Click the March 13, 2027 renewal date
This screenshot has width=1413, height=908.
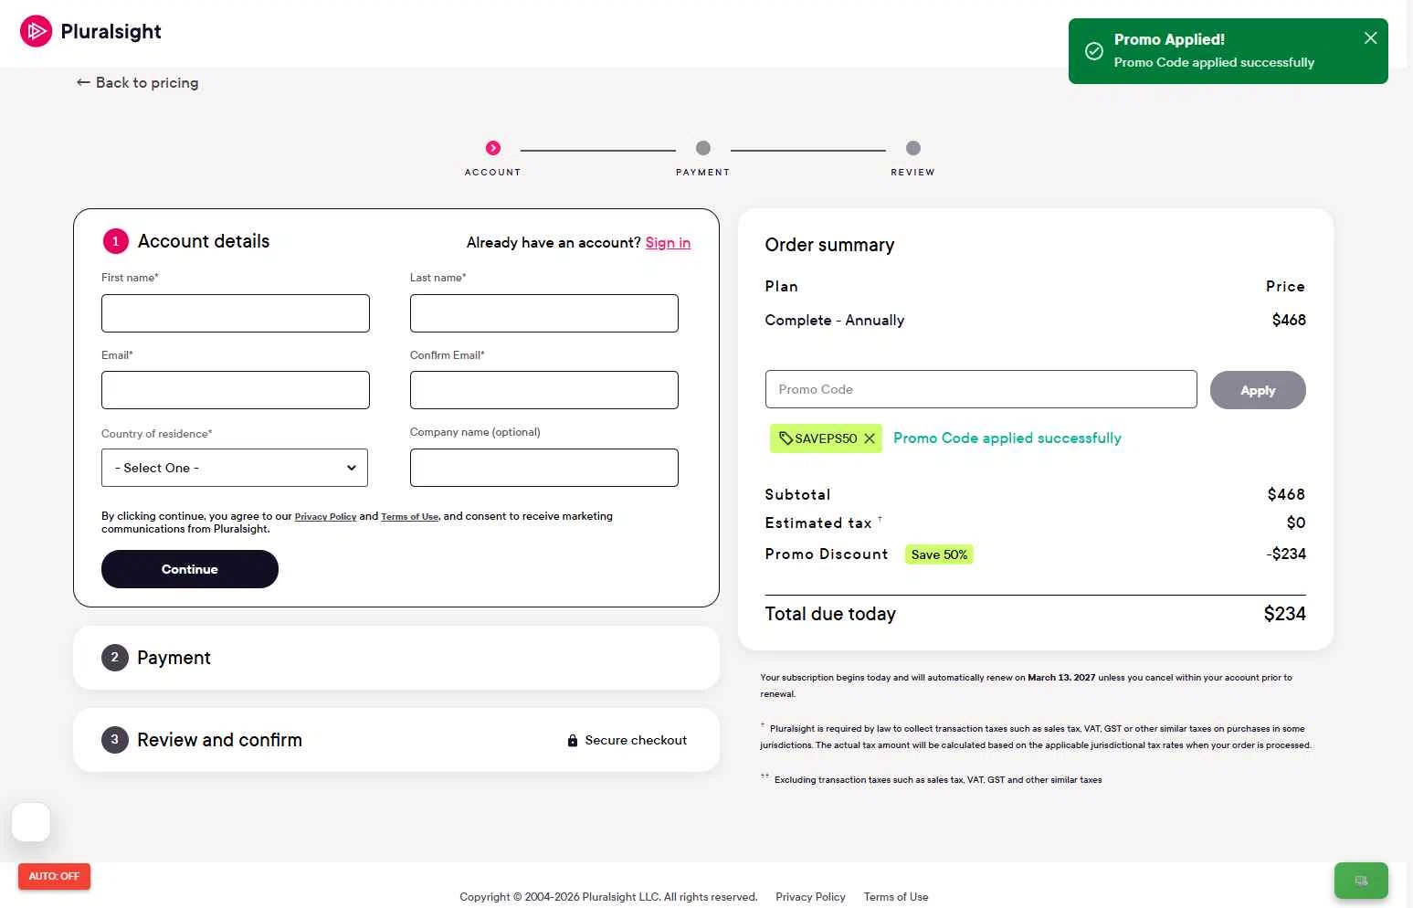[1061, 678]
